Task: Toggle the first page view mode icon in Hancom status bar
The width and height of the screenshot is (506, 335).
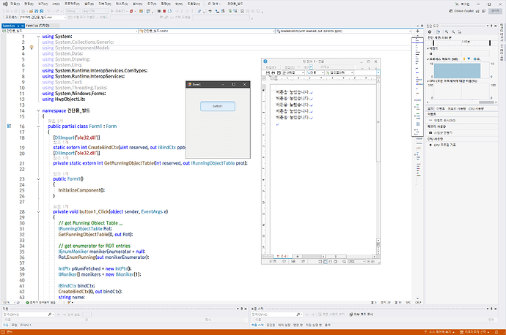Action: click(320, 262)
